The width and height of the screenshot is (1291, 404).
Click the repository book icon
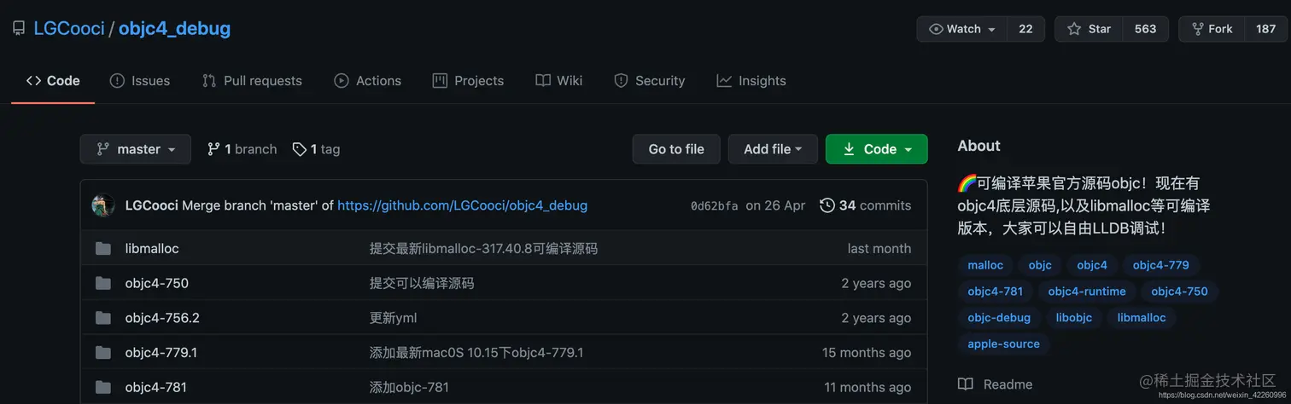[x=19, y=29]
